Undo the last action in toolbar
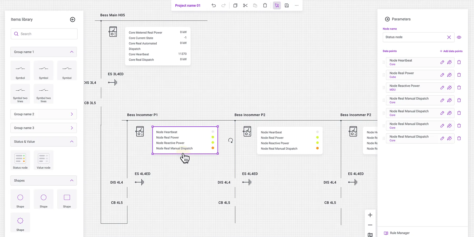The height and width of the screenshot is (237, 474). pyautogui.click(x=214, y=6)
